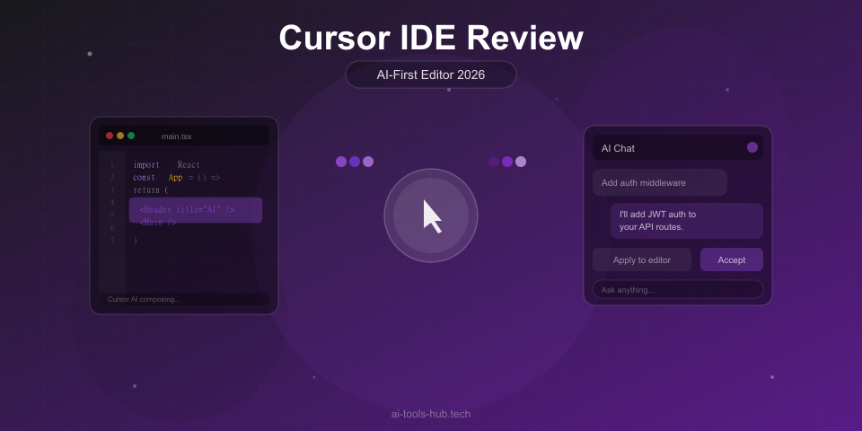This screenshot has width=862, height=431.
Task: Click the "<Main />" code line
Action: [158, 223]
